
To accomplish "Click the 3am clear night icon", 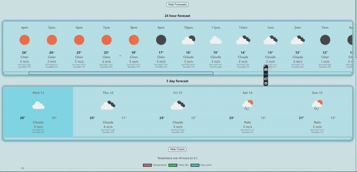I will (325, 40).
